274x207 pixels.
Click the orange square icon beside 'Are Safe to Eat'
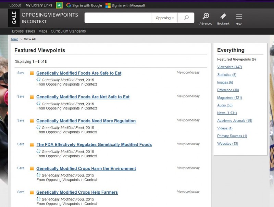[x=32, y=73]
